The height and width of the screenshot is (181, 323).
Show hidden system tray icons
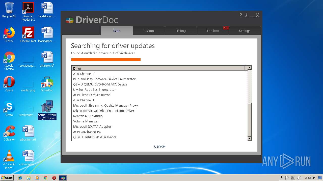tap(281, 177)
